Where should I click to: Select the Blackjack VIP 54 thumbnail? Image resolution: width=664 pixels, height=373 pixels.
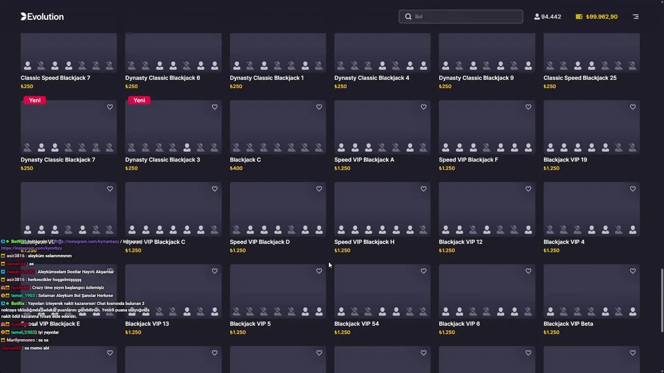coord(382,291)
